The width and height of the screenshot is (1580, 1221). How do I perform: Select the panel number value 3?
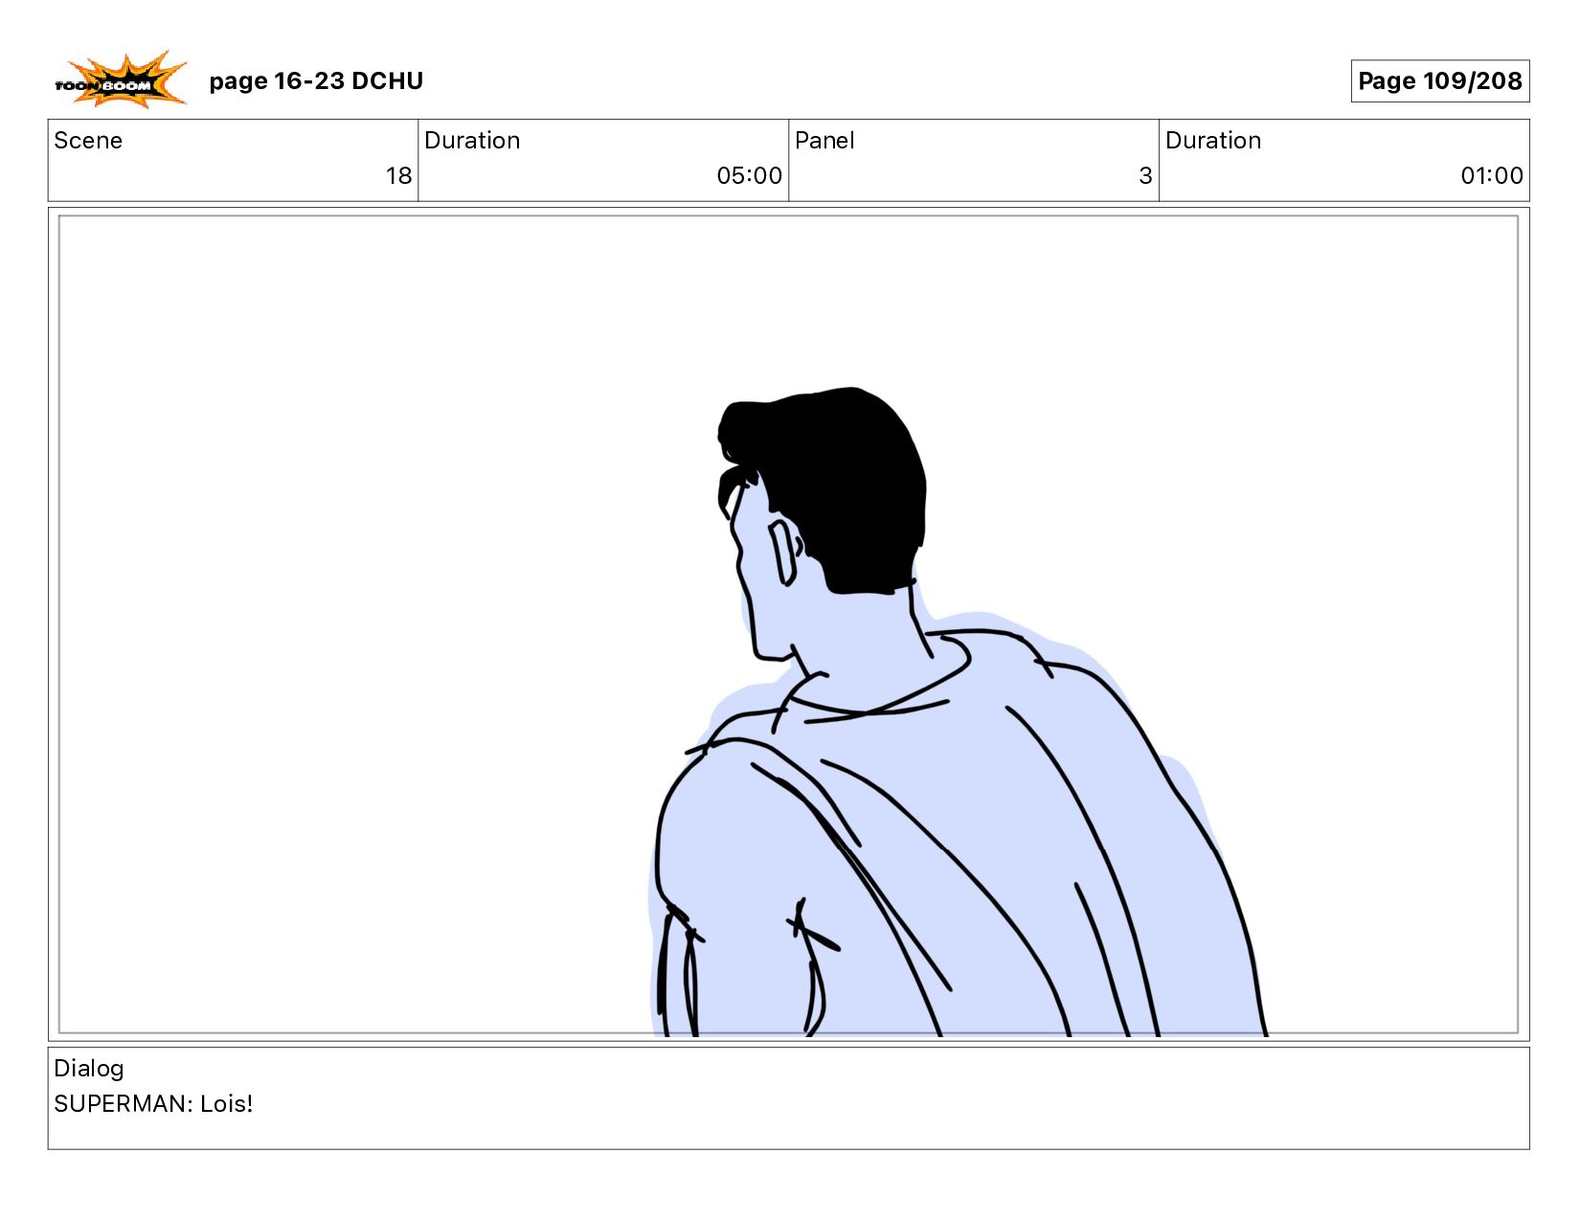pos(1145,176)
